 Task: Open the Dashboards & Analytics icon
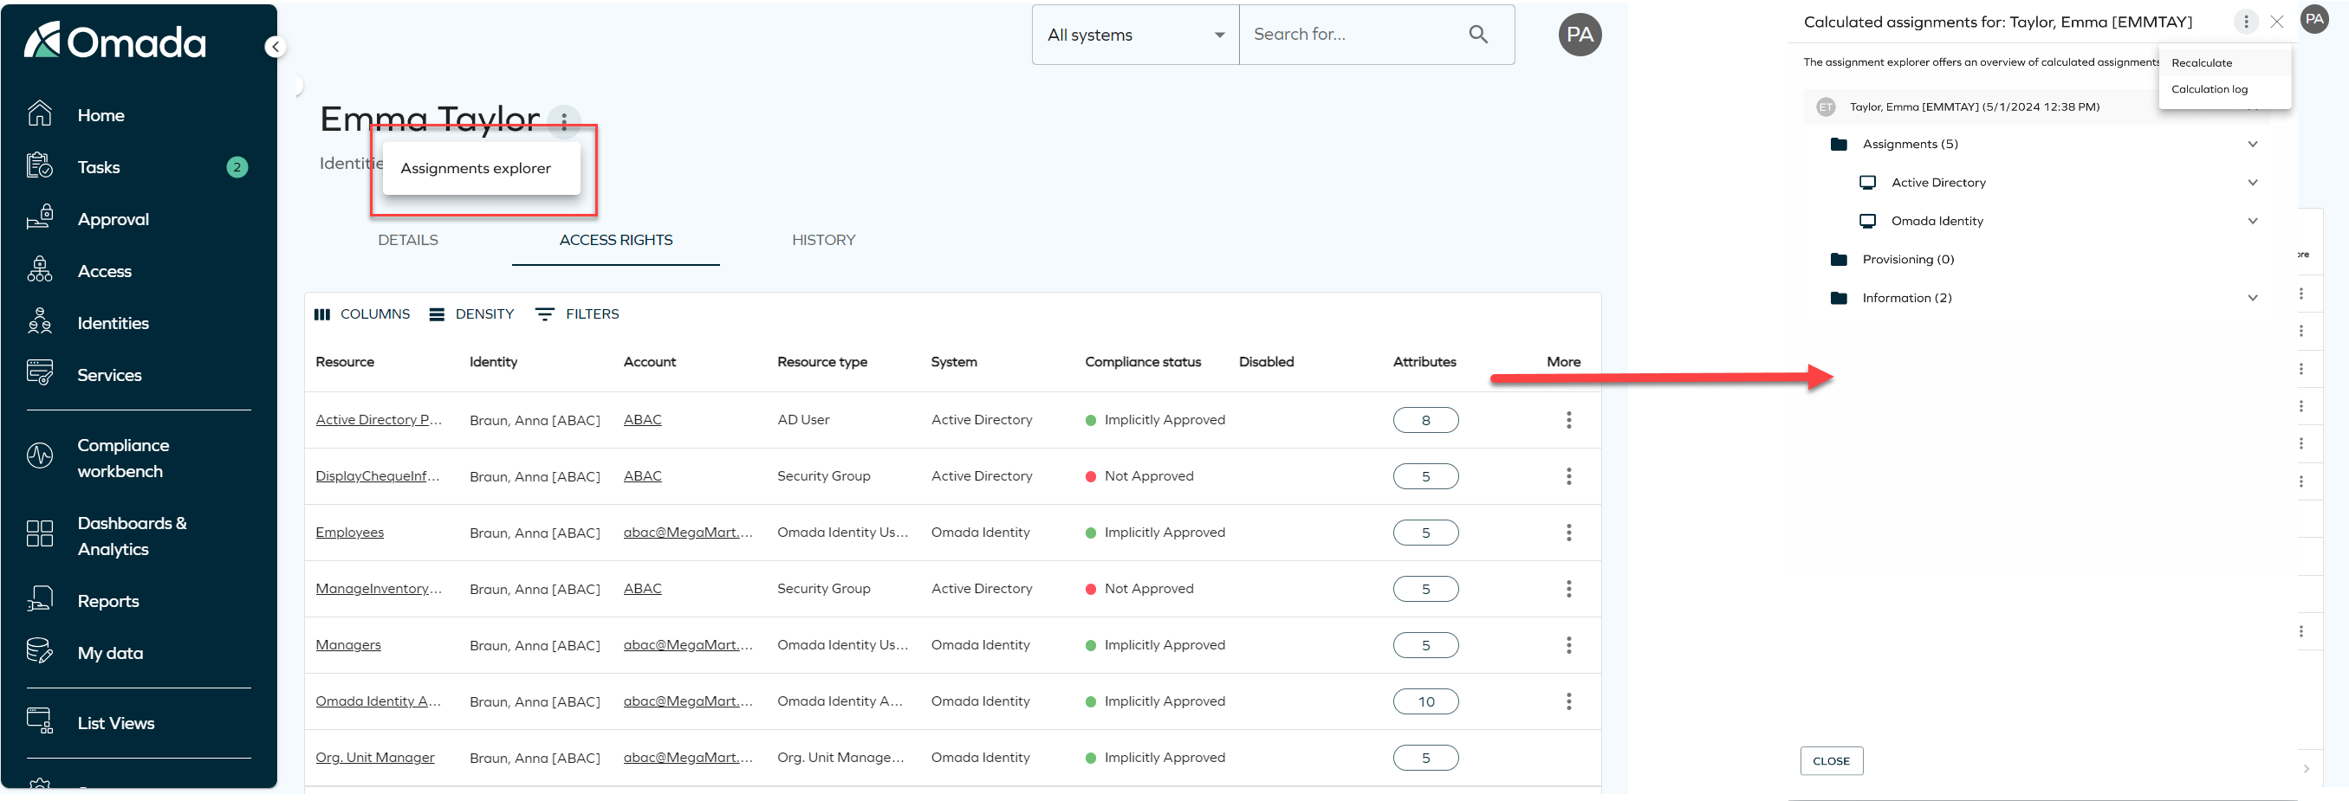click(40, 535)
